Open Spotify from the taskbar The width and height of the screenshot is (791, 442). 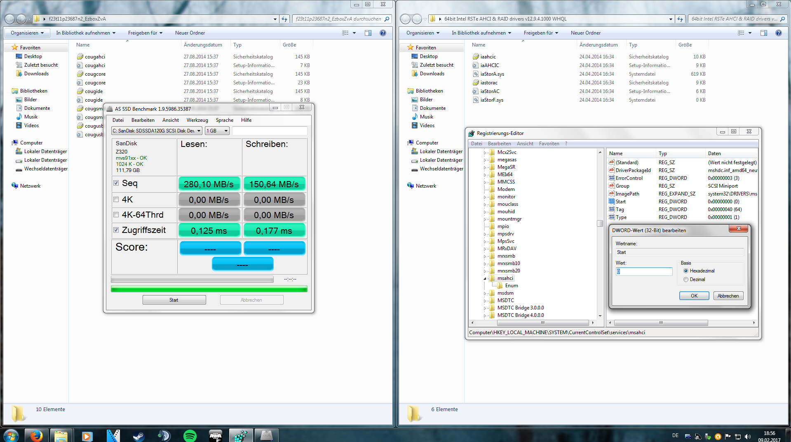pos(190,435)
